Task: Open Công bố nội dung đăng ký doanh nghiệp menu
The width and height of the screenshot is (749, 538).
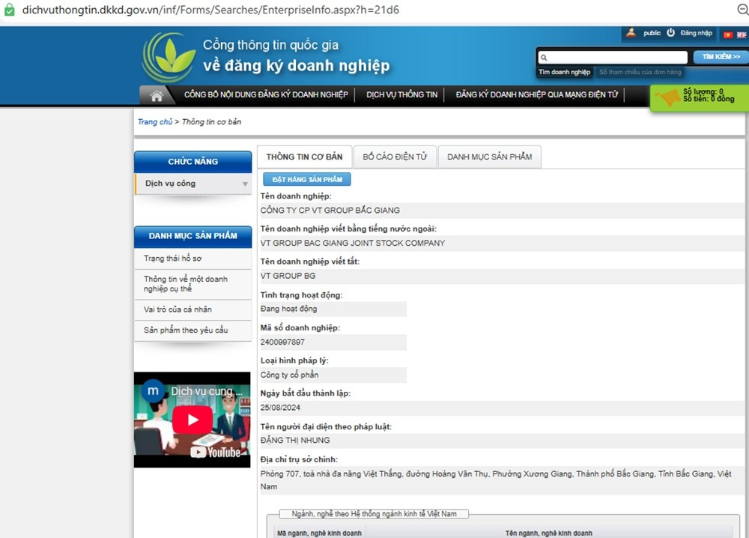Action: pos(266,95)
